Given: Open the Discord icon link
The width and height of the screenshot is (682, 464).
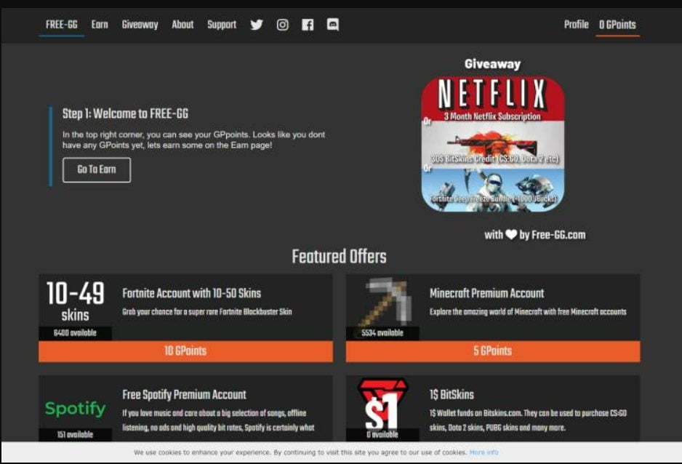Looking at the screenshot, I should 333,24.
